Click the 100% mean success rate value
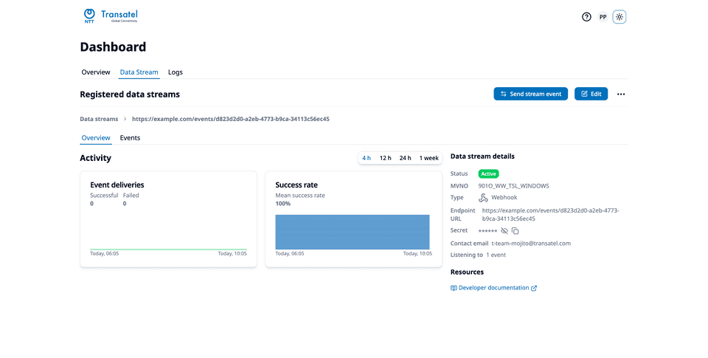Image resolution: width=708 pixels, height=358 pixels. click(x=283, y=204)
